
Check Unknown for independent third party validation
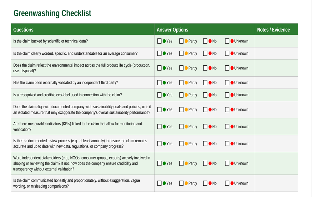pyautogui.click(x=227, y=83)
